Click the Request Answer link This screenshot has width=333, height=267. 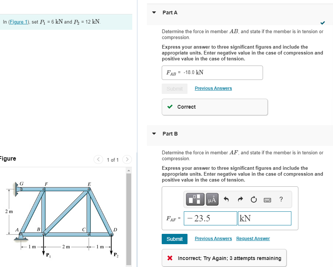(x=253, y=239)
